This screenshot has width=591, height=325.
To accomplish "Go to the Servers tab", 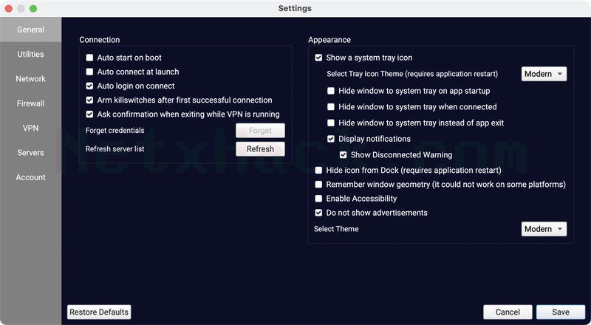I will (30, 153).
